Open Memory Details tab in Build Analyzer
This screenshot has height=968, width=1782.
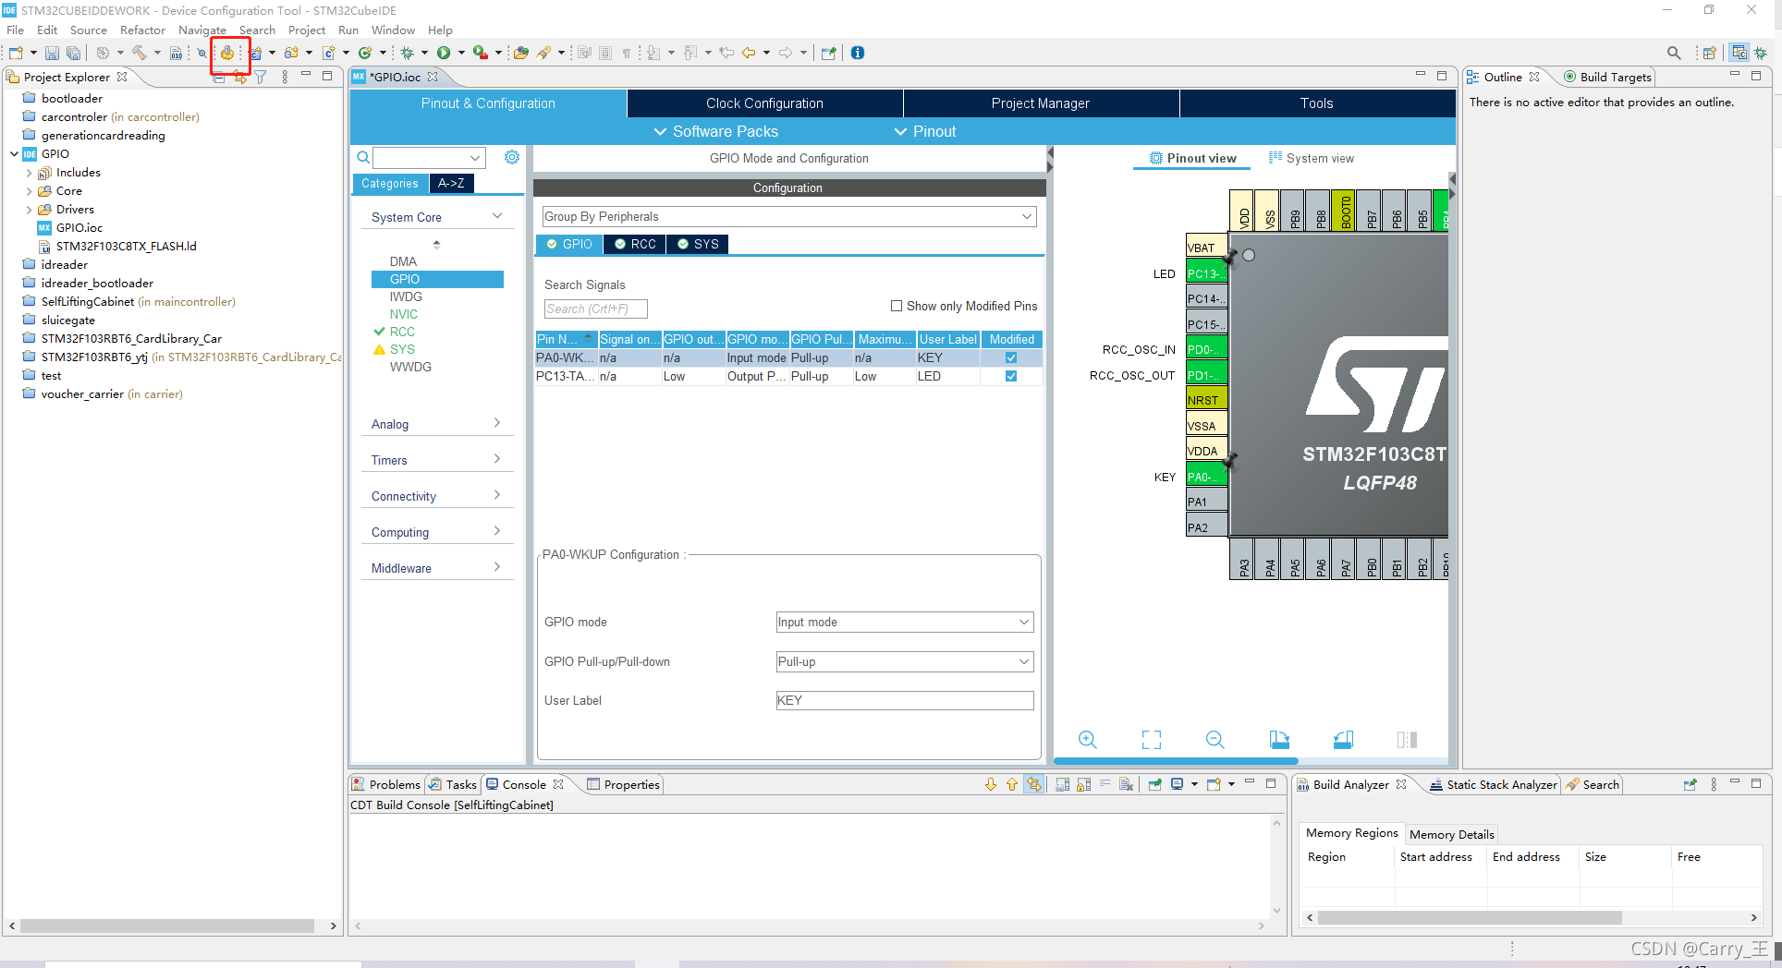pyautogui.click(x=1452, y=834)
